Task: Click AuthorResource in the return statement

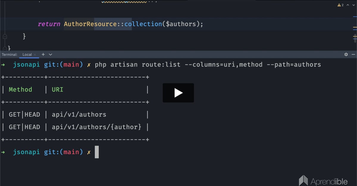Action: [90, 24]
